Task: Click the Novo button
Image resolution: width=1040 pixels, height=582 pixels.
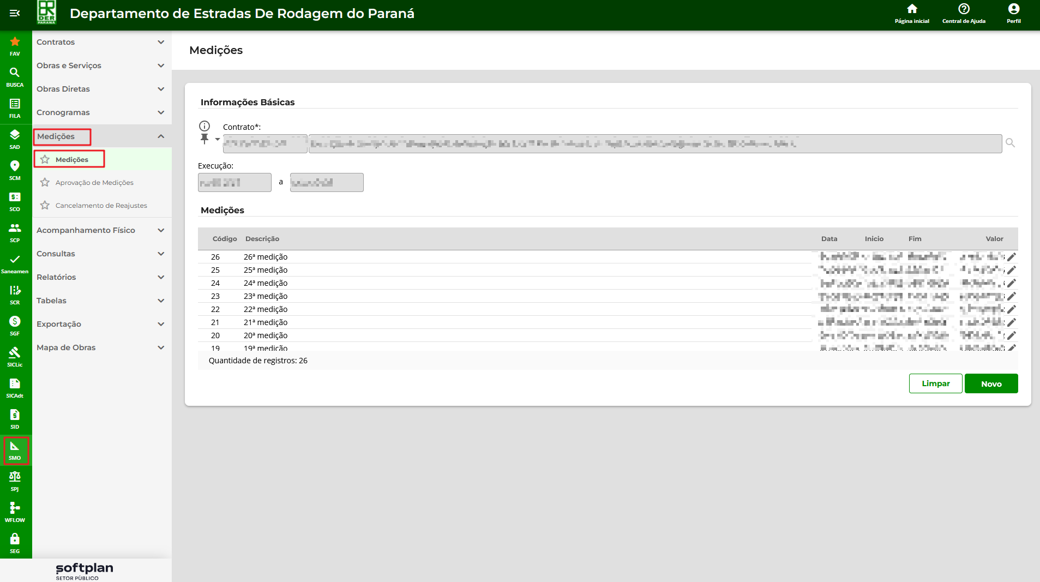Action: coord(990,383)
